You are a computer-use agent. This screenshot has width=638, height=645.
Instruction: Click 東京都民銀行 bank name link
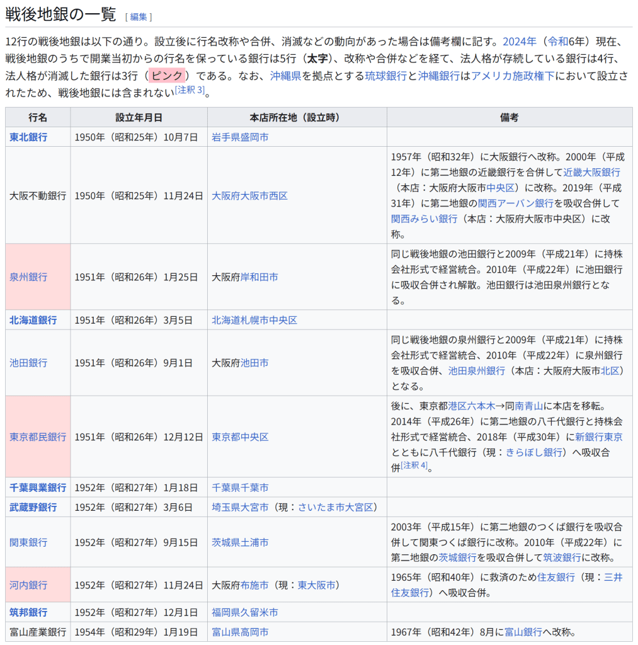pyautogui.click(x=38, y=437)
